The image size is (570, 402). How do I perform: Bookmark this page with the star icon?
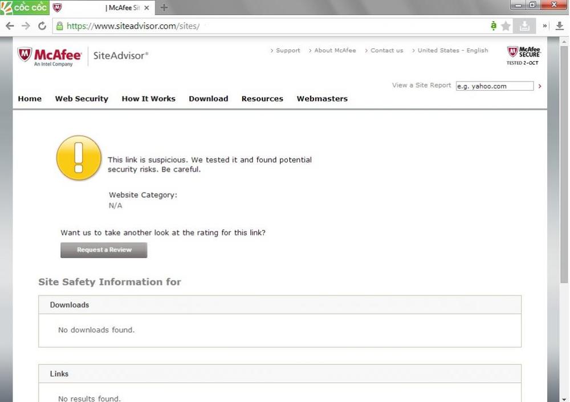[x=506, y=26]
